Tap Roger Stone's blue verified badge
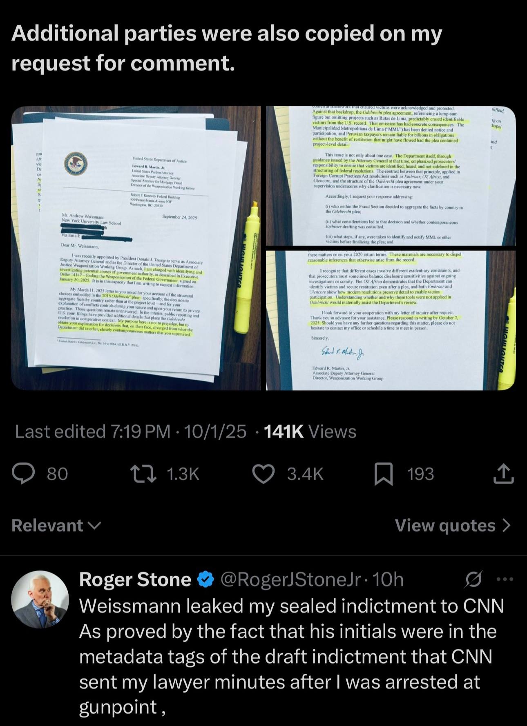The height and width of the screenshot is (726, 527). pyautogui.click(x=206, y=579)
